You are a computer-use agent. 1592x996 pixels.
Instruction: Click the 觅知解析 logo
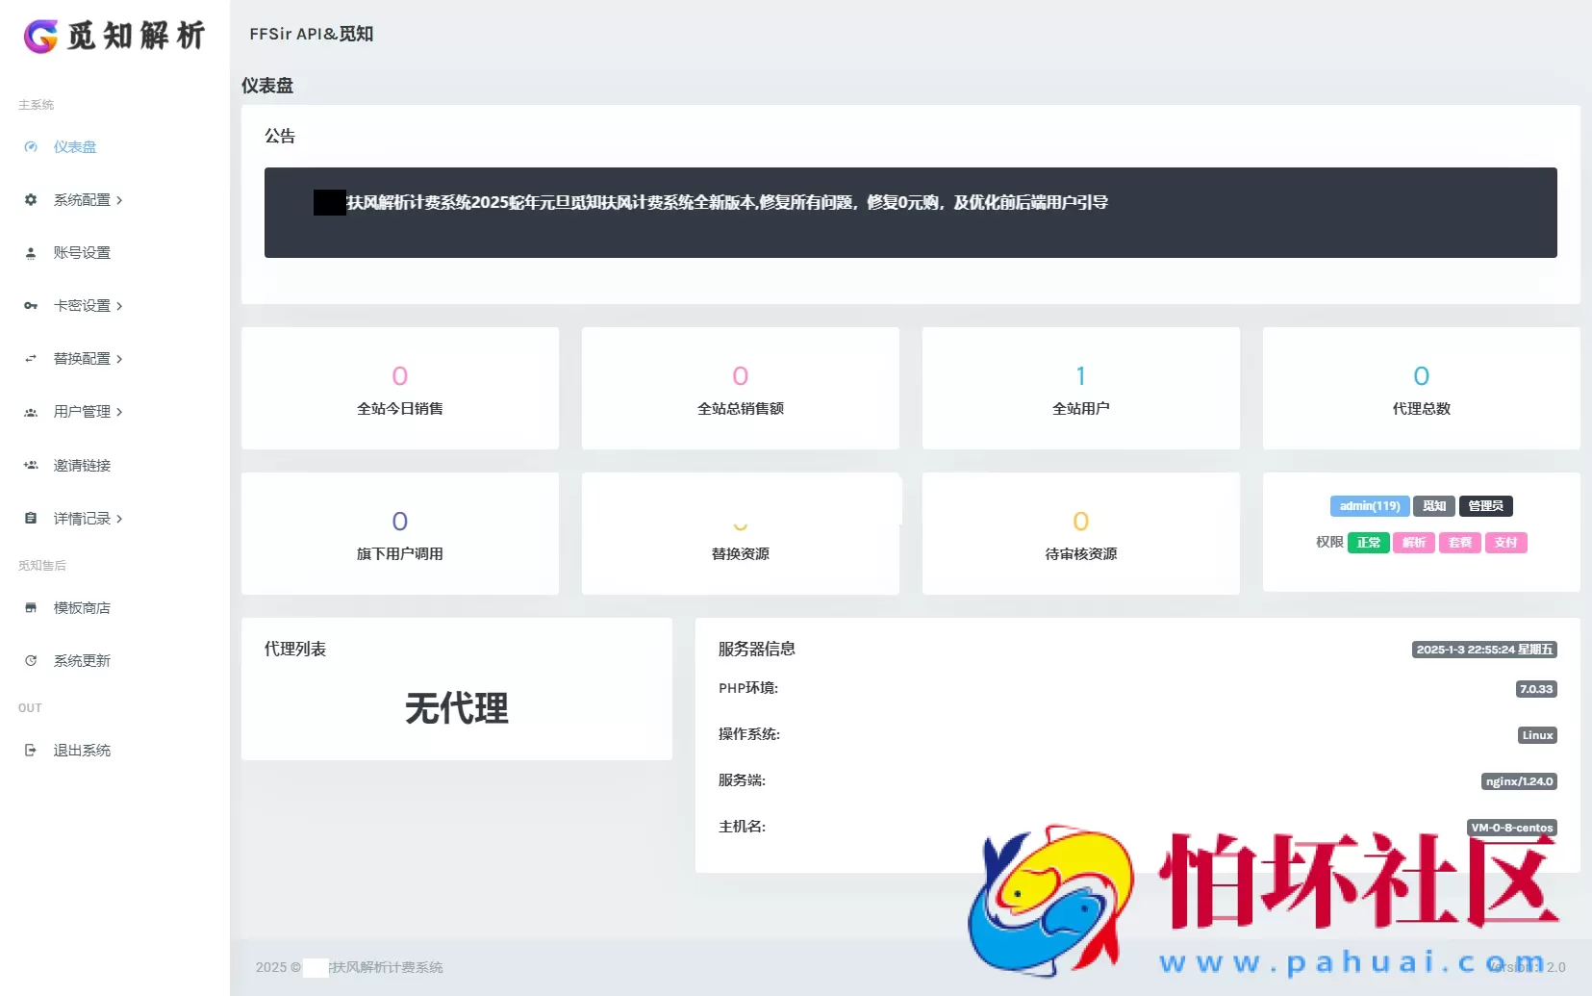tap(114, 37)
